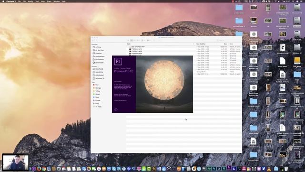The width and height of the screenshot is (305, 172).
Task: Launch Google Chrome from the Dock
Action: pos(44,169)
